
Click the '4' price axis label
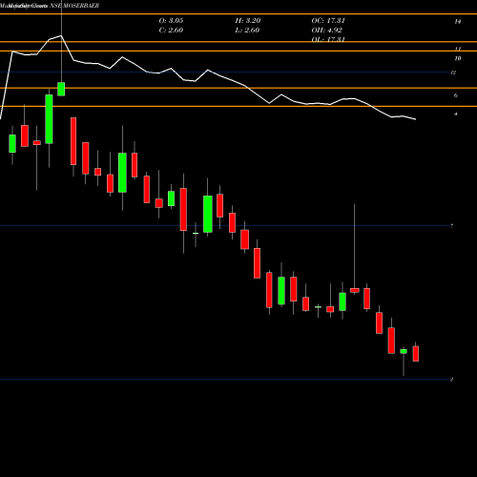[x=456, y=114]
